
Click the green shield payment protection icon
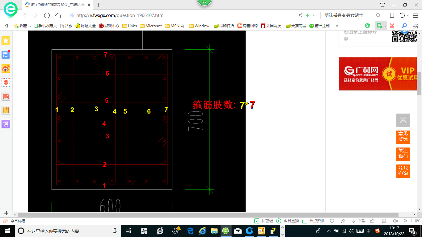367,26
